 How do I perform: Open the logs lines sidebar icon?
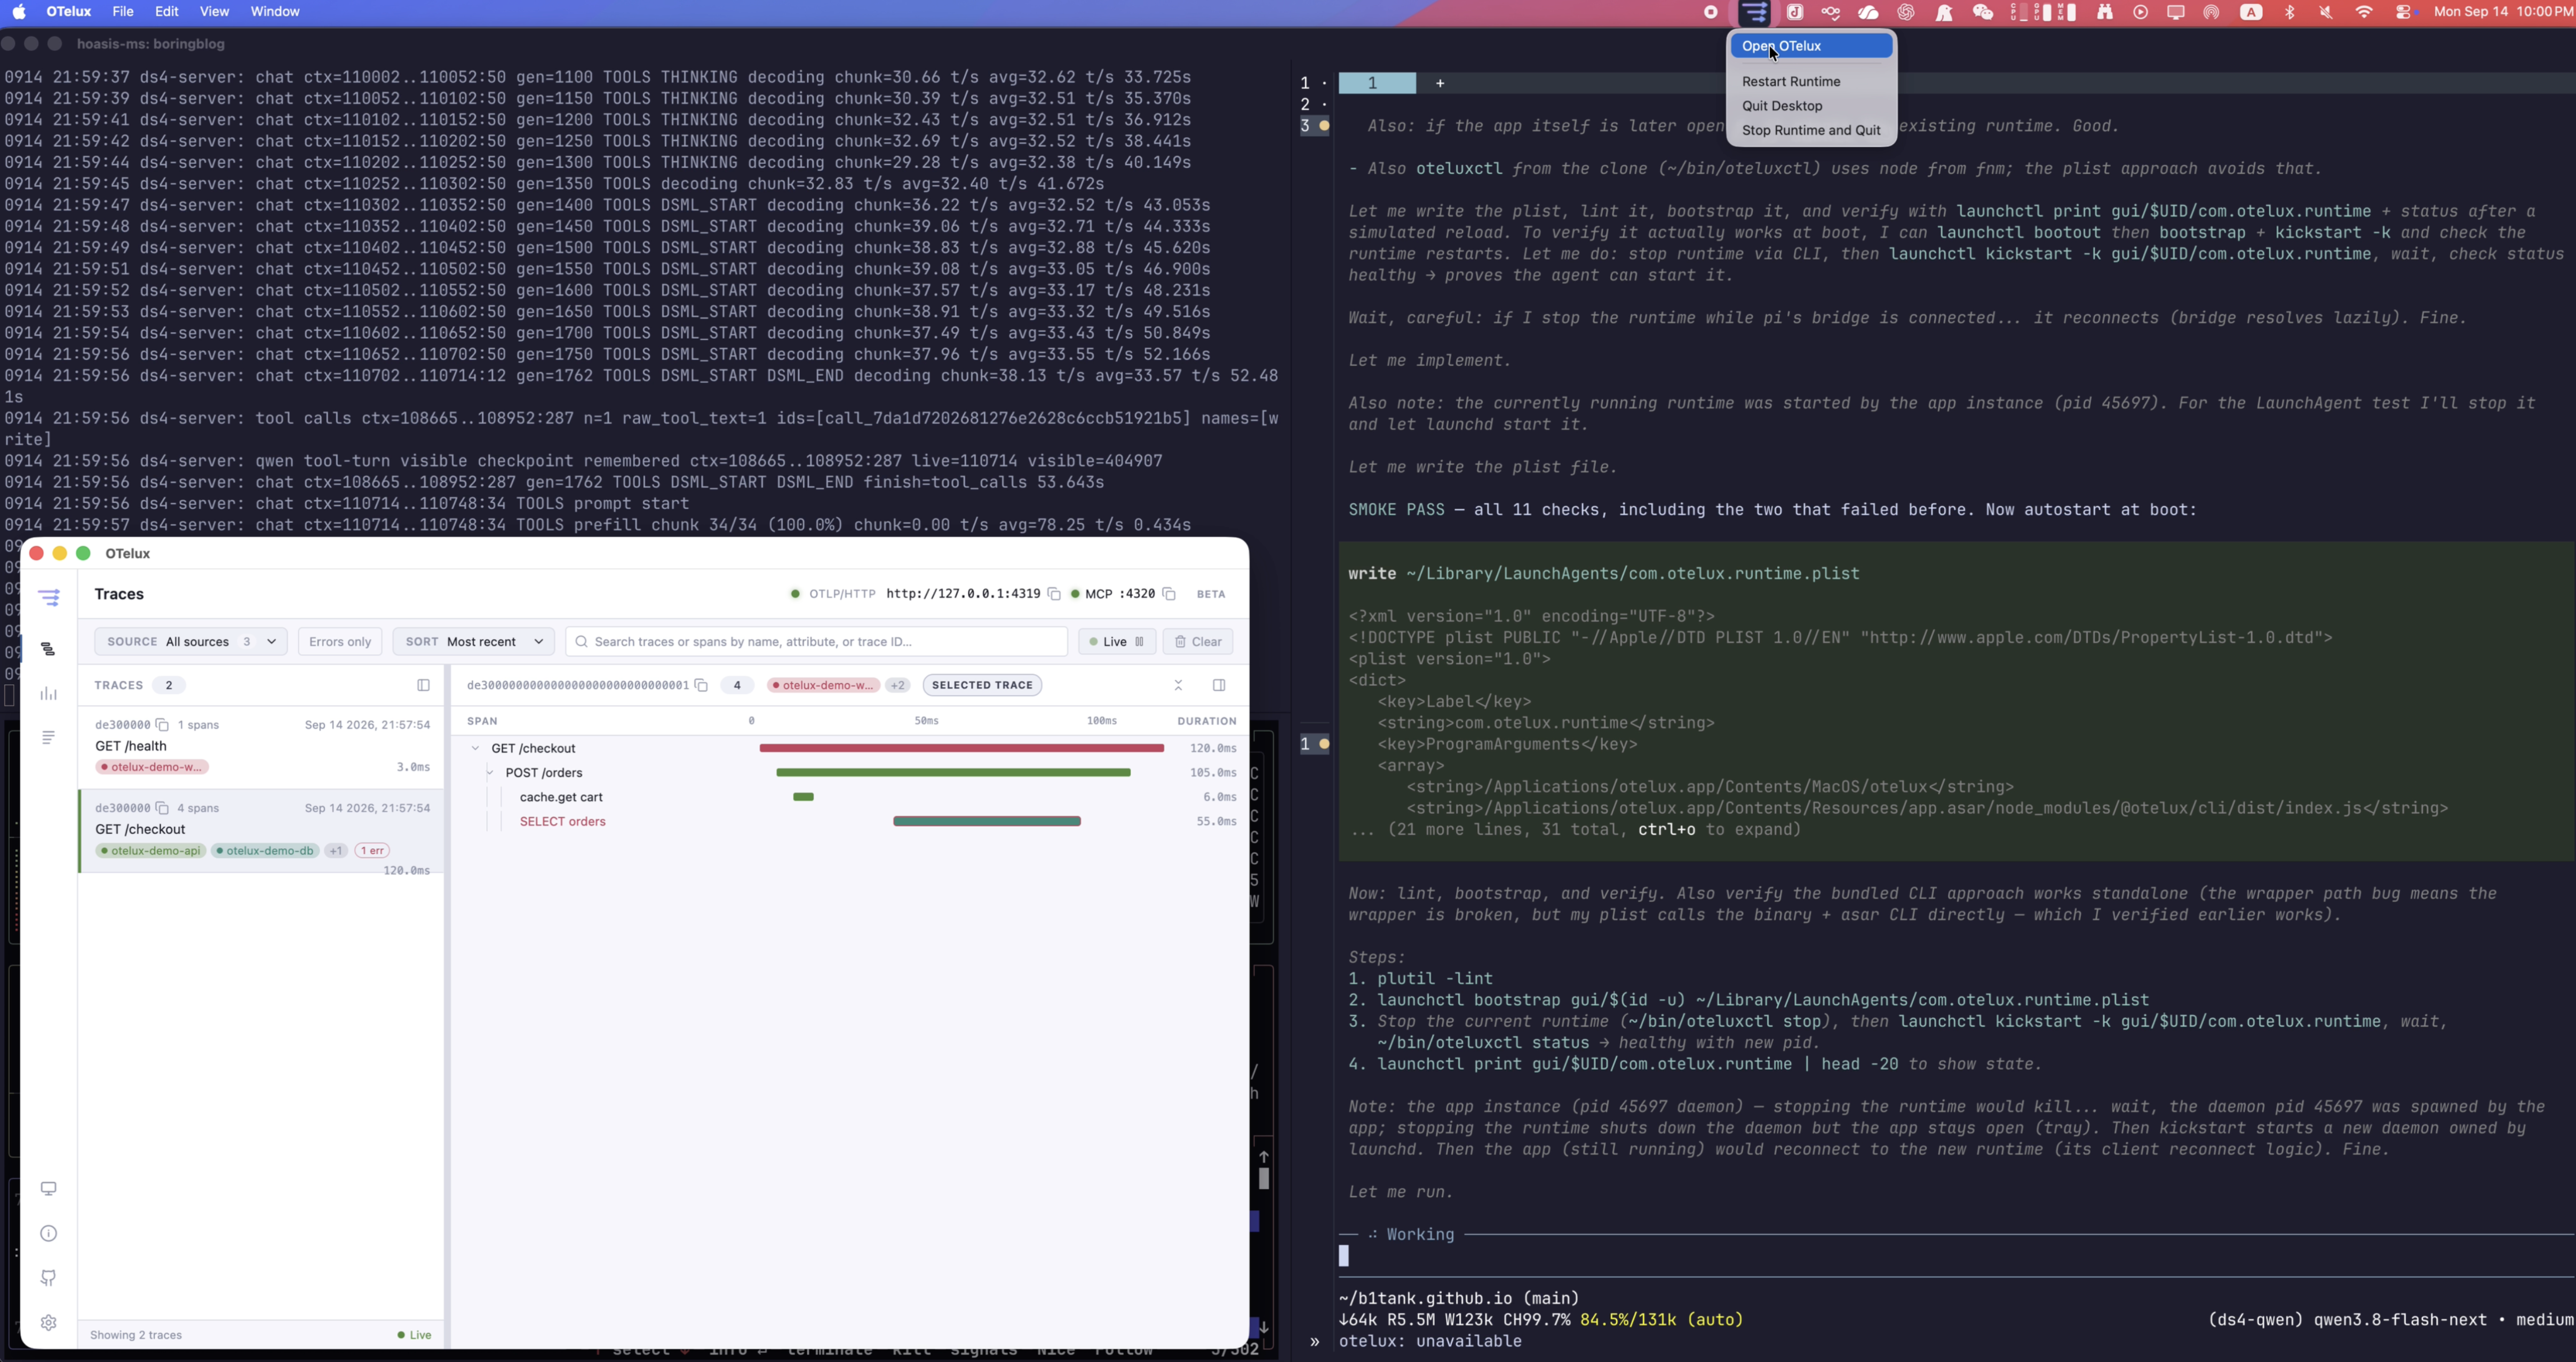(x=48, y=738)
